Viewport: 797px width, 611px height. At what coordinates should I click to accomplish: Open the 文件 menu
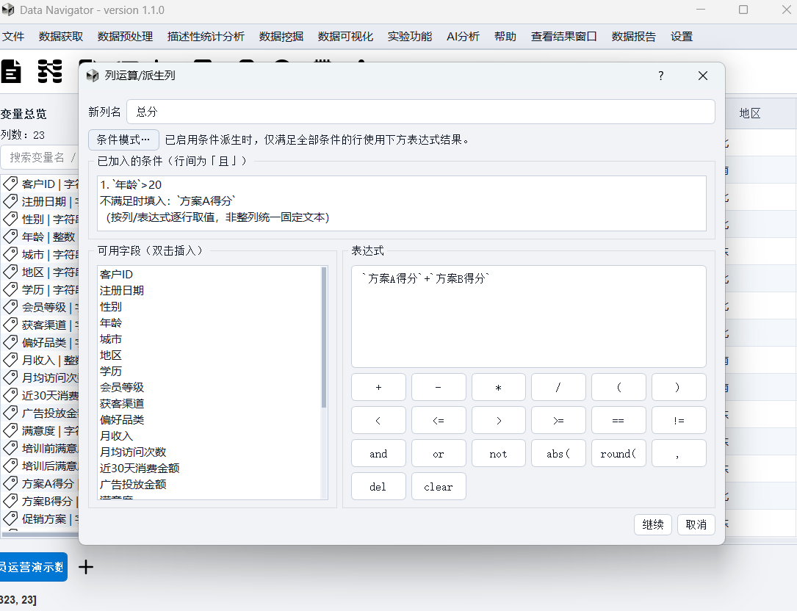13,37
